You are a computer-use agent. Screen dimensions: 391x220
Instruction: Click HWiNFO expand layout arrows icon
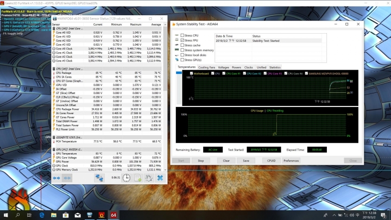pos(56,178)
